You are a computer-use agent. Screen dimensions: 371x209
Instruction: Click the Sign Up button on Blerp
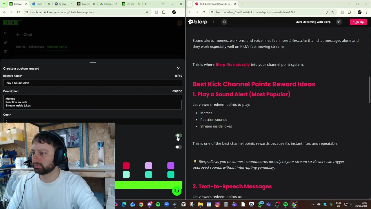[358, 22]
